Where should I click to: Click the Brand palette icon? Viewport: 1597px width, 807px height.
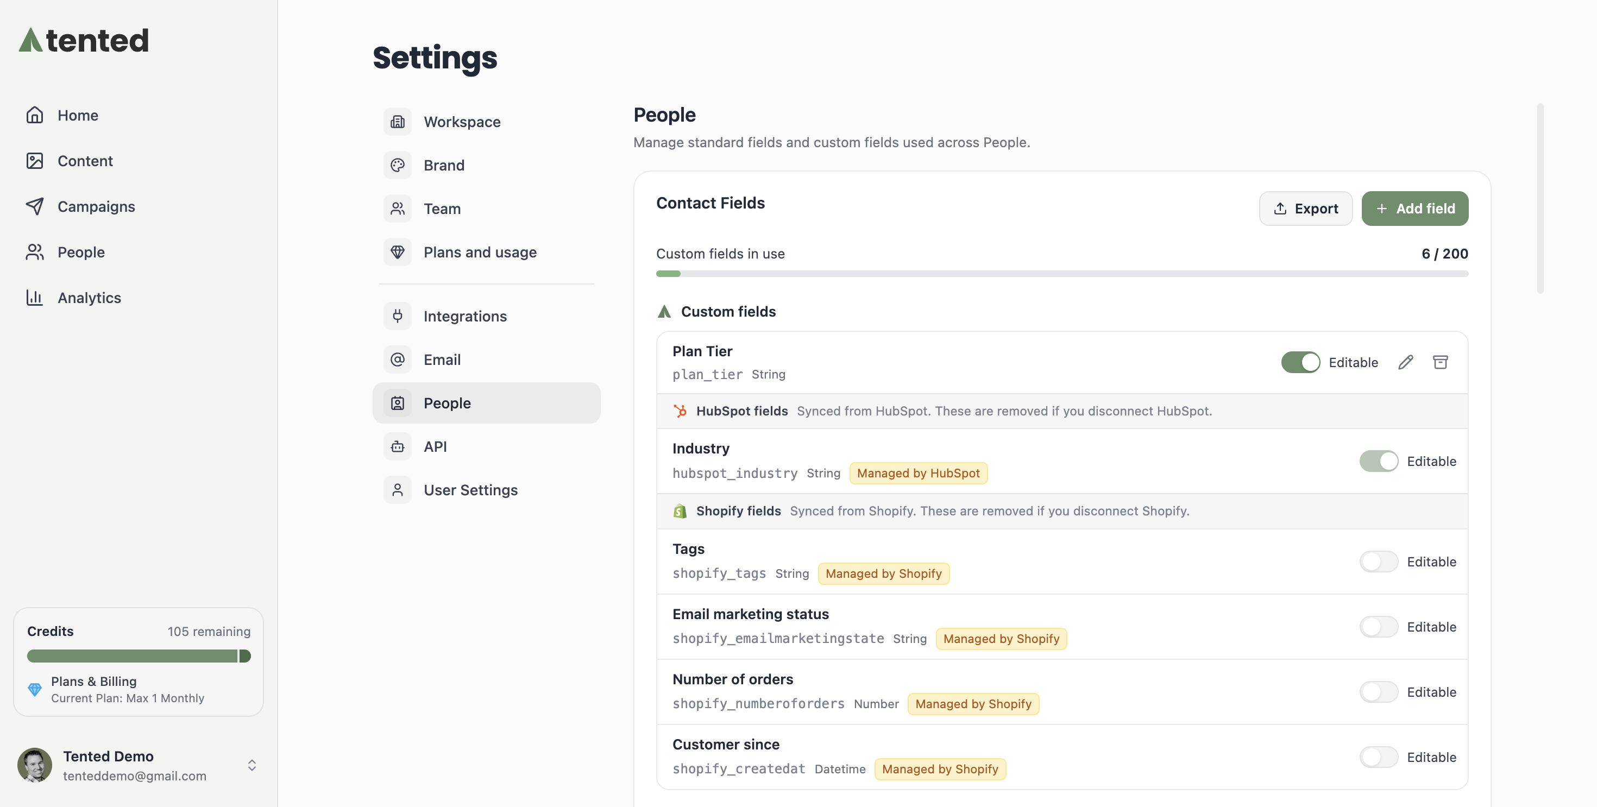tap(398, 165)
